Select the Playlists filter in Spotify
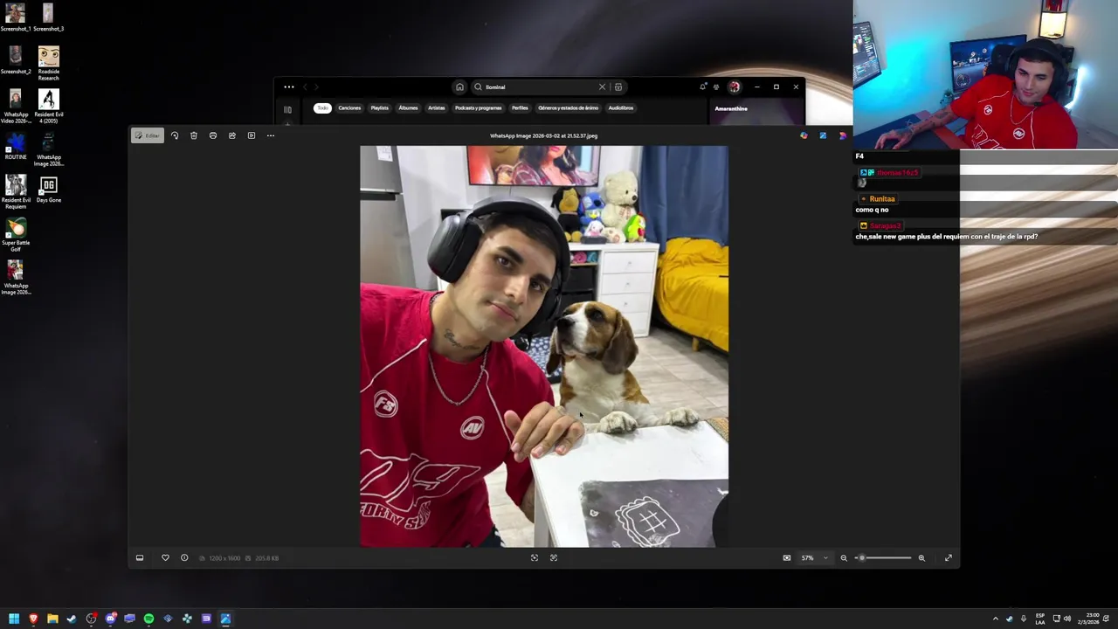The height and width of the screenshot is (629, 1118). (x=379, y=107)
